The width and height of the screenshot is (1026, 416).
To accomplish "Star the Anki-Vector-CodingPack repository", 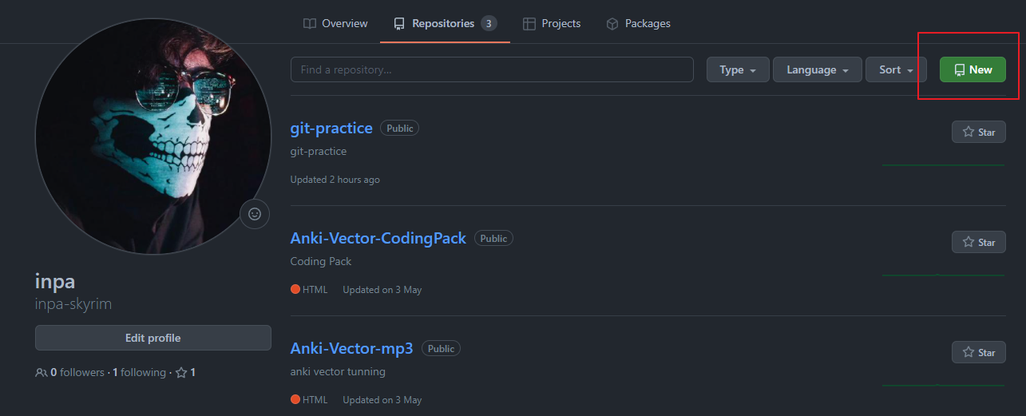I will (979, 242).
